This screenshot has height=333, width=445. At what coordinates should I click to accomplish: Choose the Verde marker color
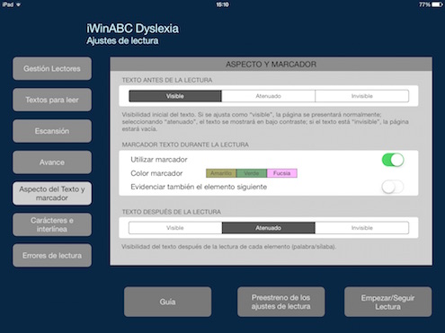252,173
